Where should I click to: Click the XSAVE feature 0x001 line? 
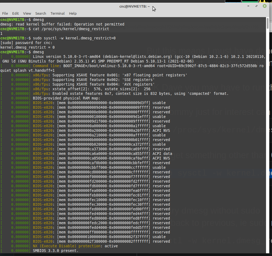pos(94,75)
